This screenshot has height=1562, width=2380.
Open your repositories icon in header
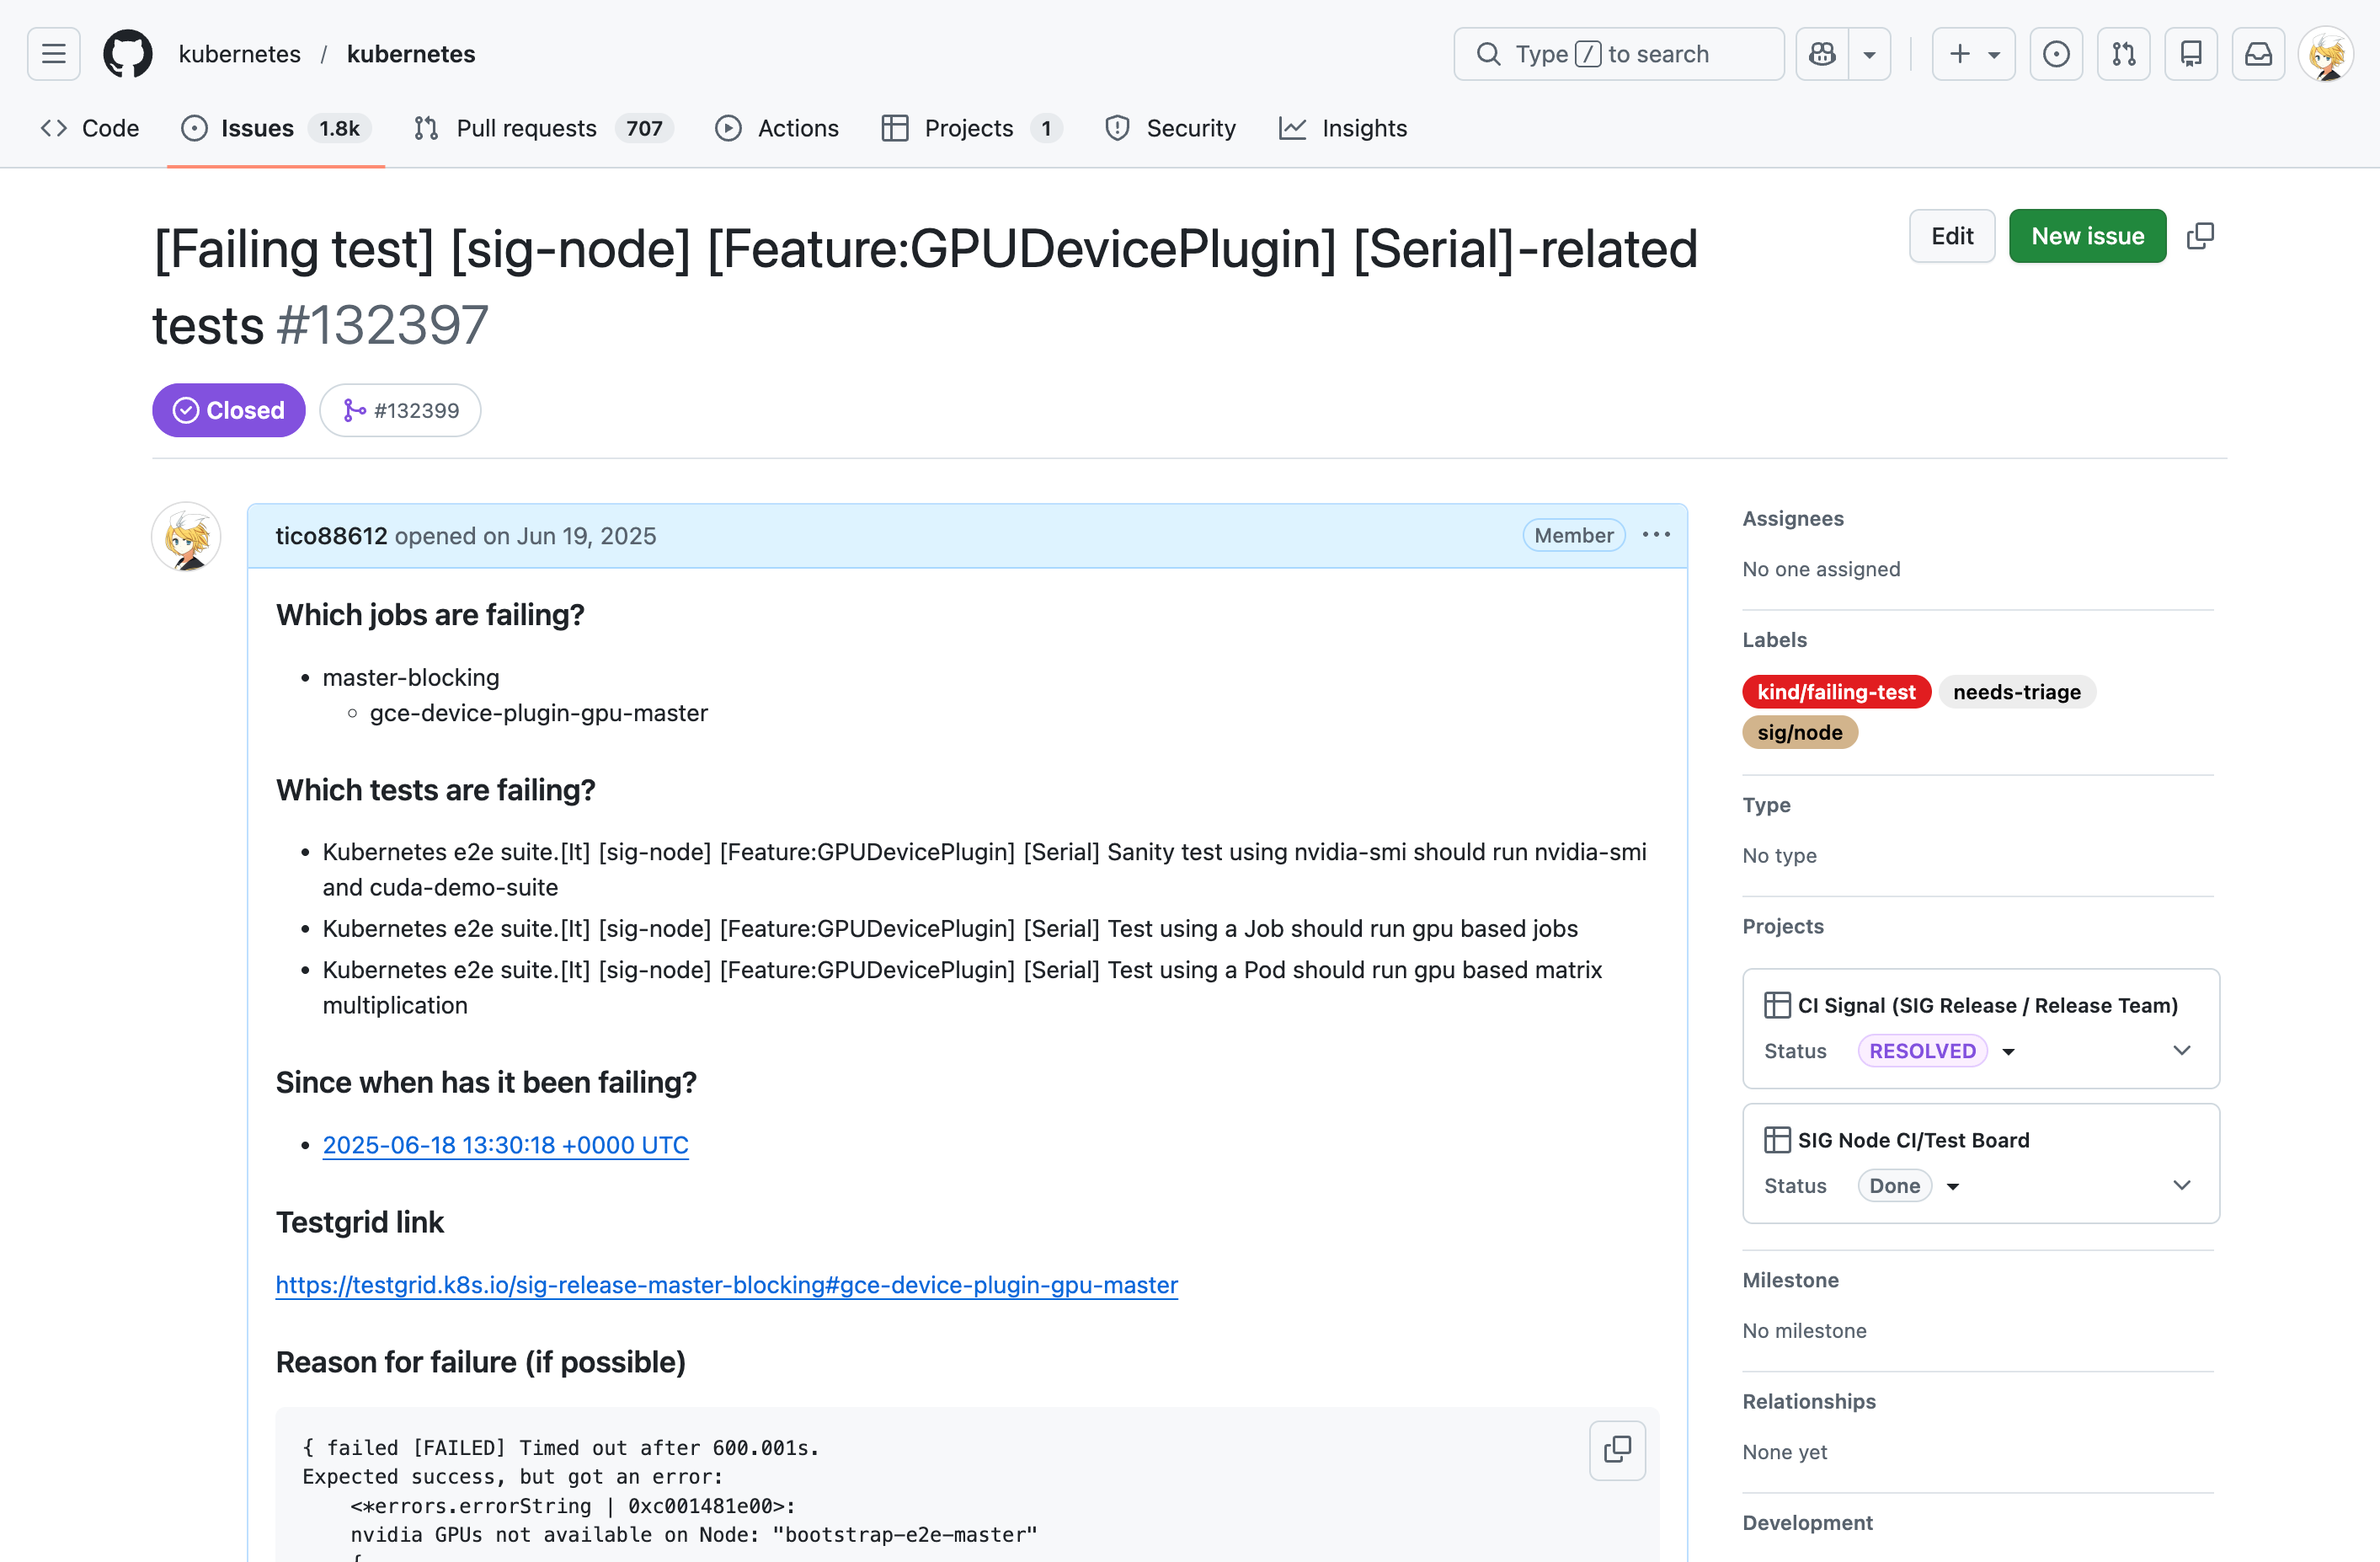[2190, 54]
